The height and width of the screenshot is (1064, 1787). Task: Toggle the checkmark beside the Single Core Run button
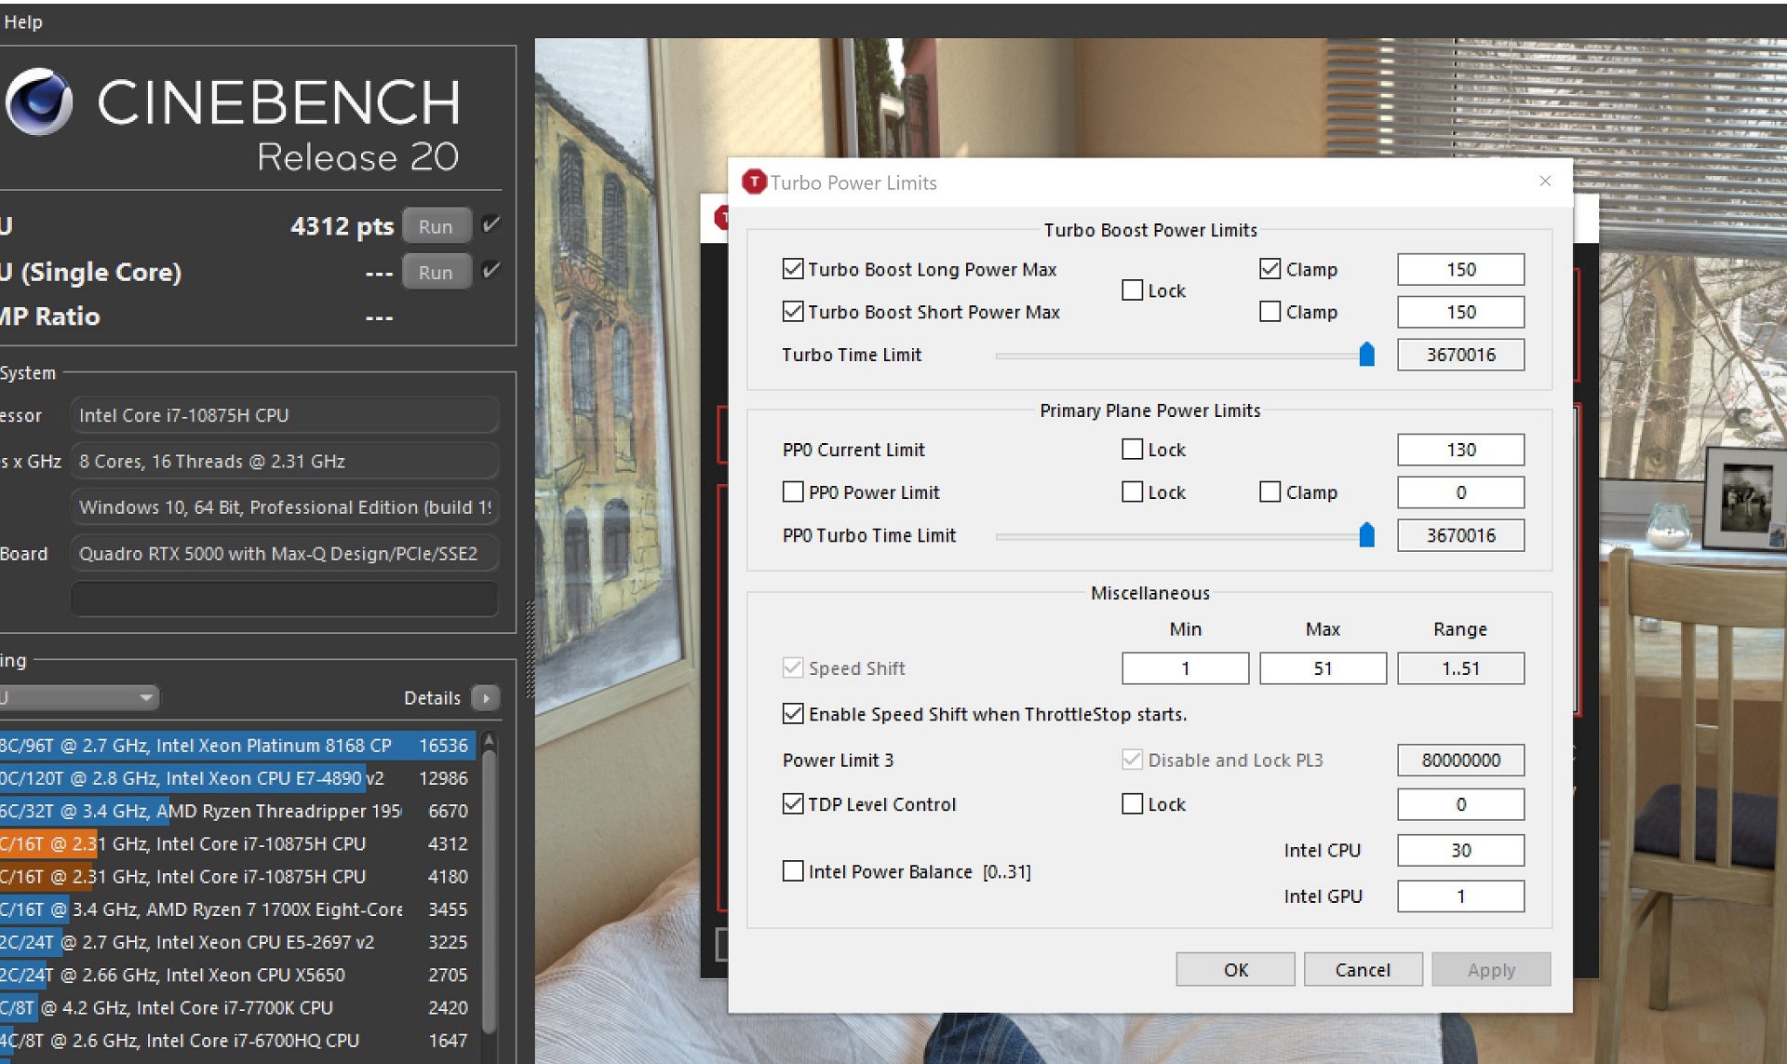pos(490,271)
